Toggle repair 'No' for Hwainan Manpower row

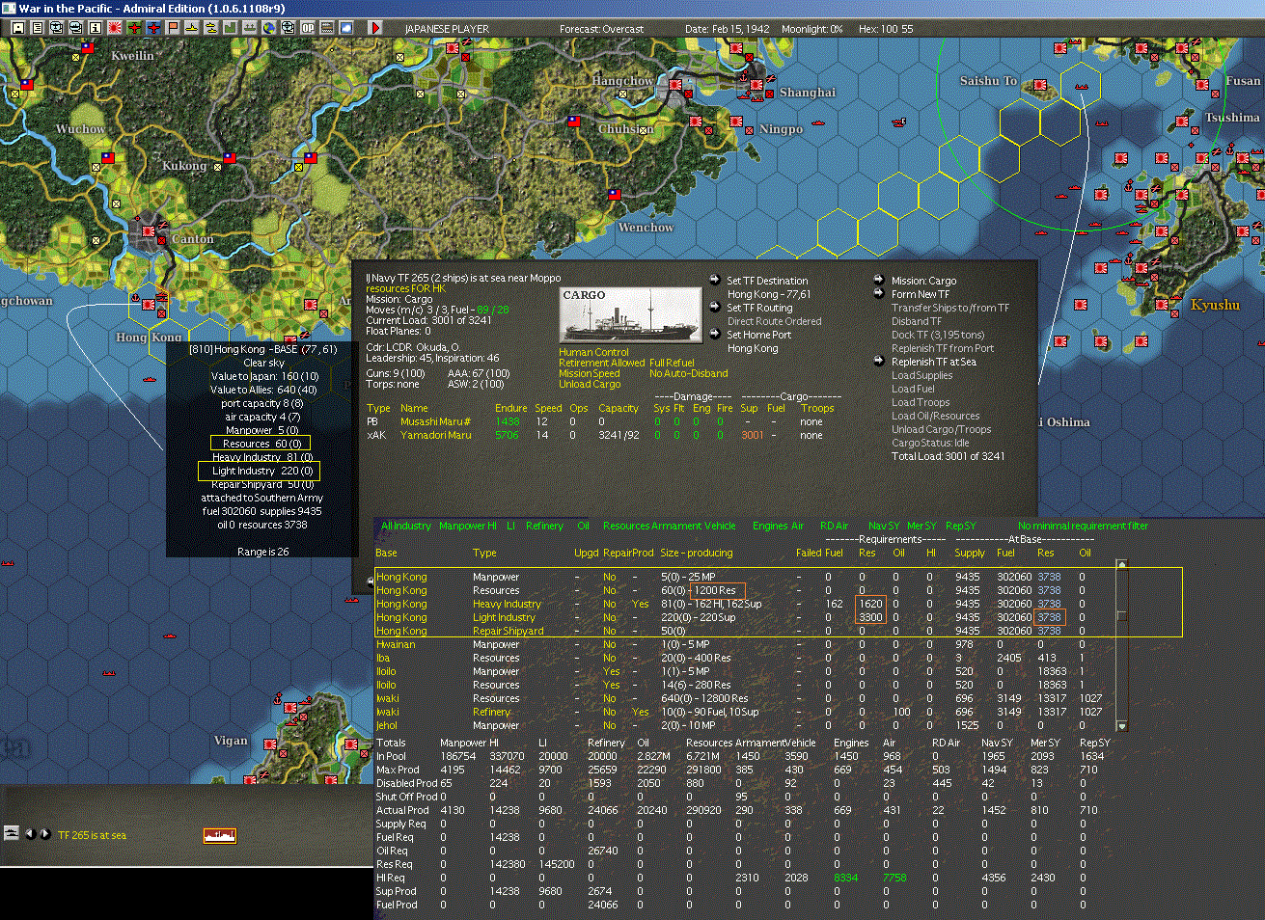pyautogui.click(x=610, y=644)
